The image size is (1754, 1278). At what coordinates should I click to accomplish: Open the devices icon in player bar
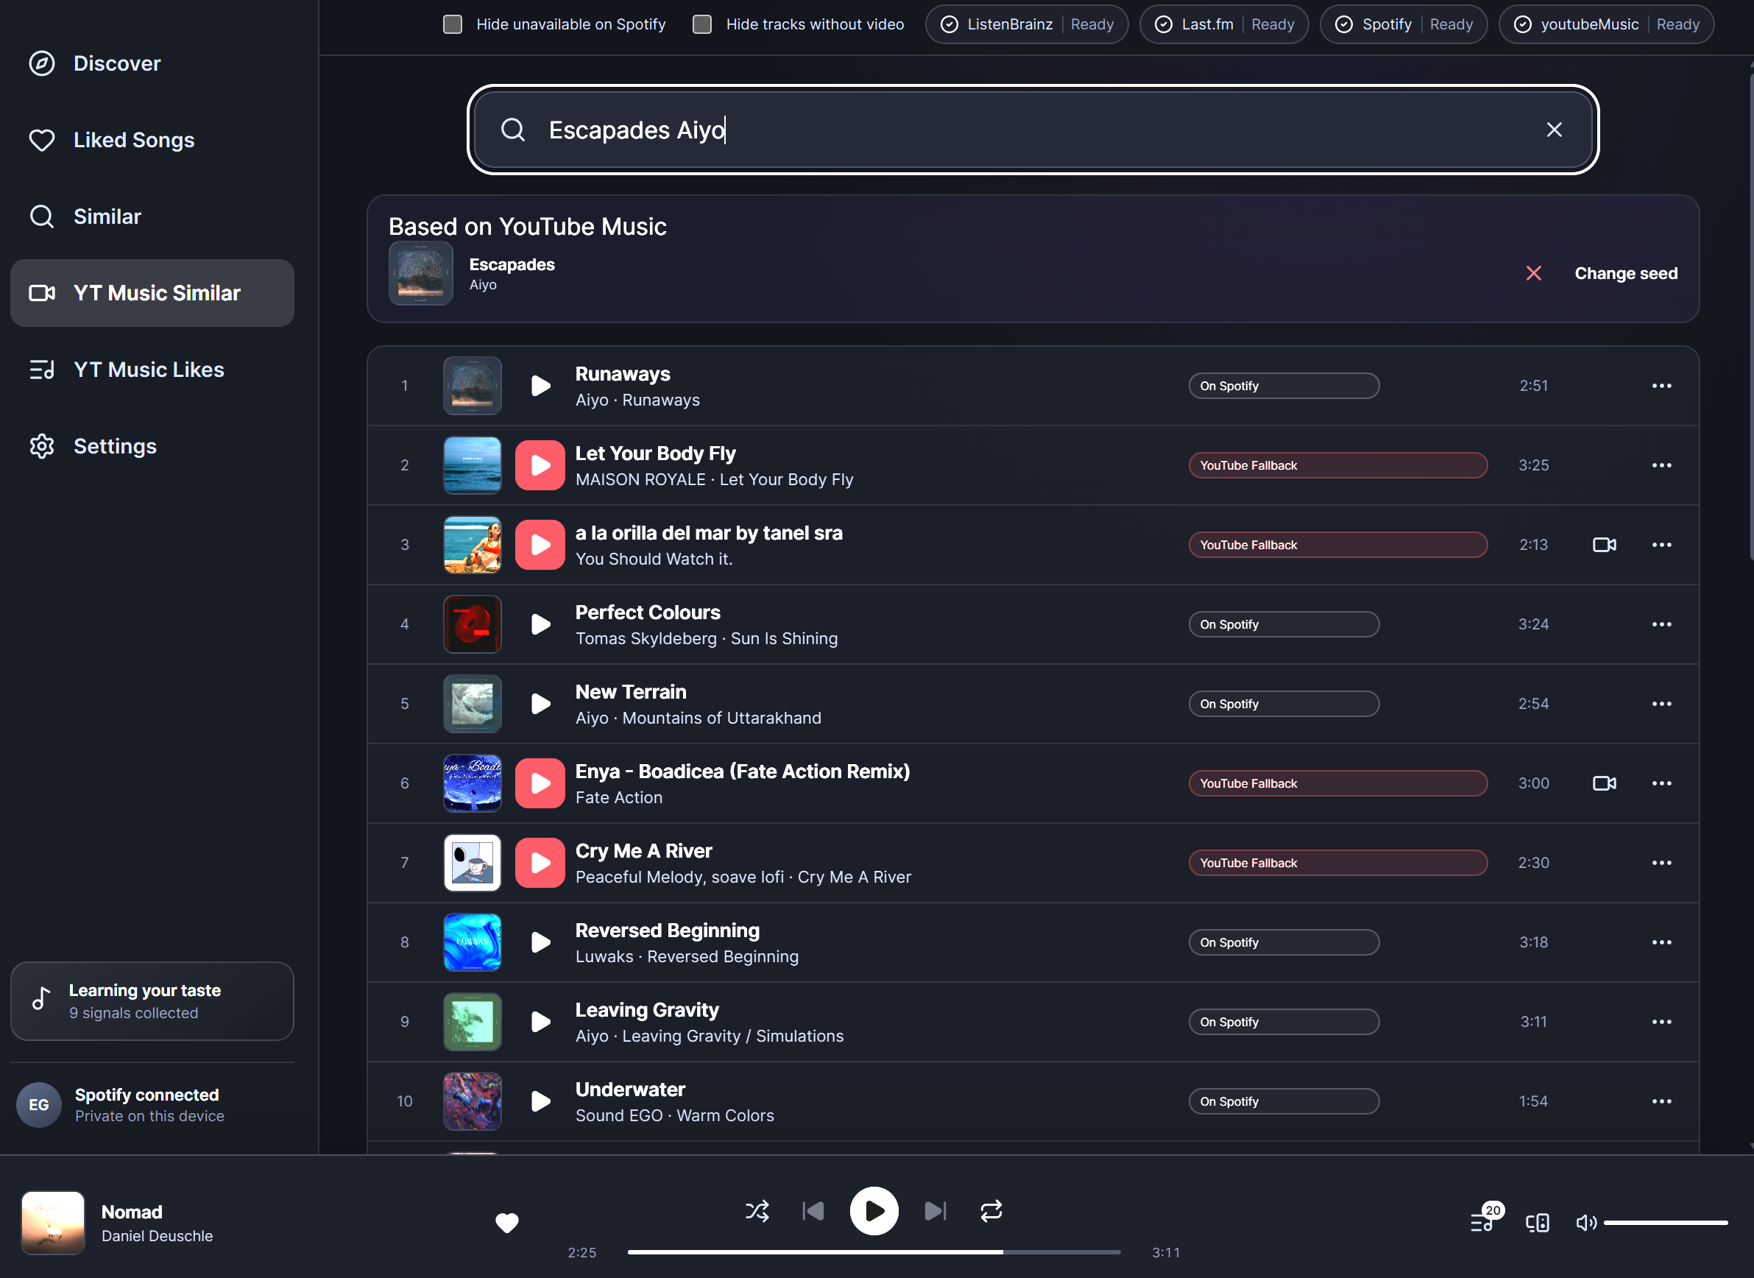[1538, 1223]
